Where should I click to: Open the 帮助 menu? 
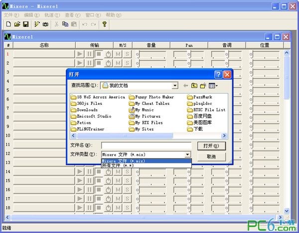(x=114, y=15)
